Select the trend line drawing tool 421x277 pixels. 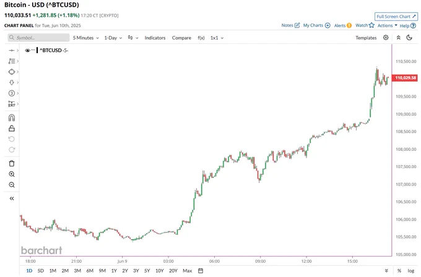tap(12, 51)
